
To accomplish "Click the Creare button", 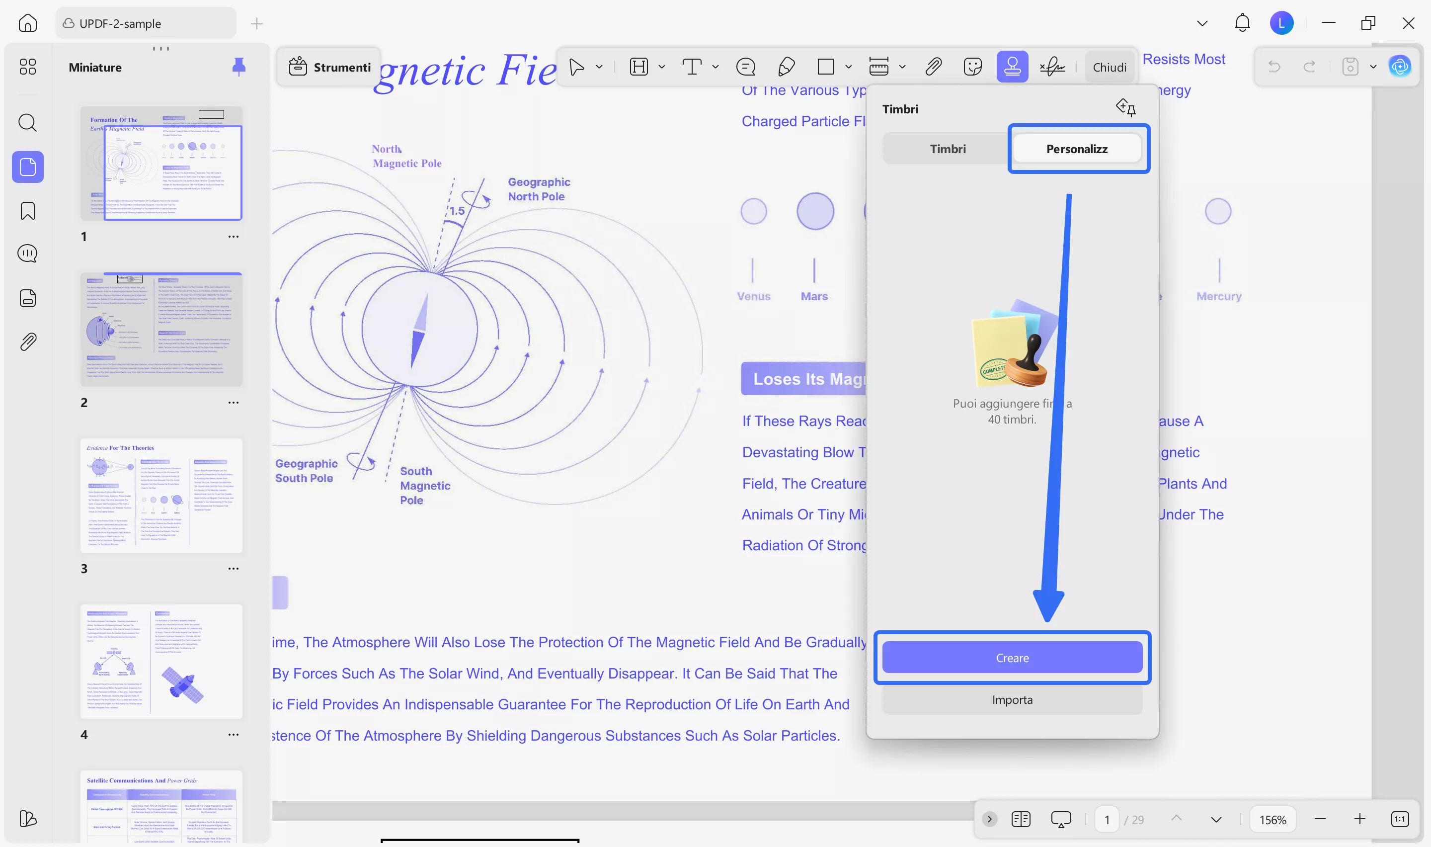I will (1012, 658).
